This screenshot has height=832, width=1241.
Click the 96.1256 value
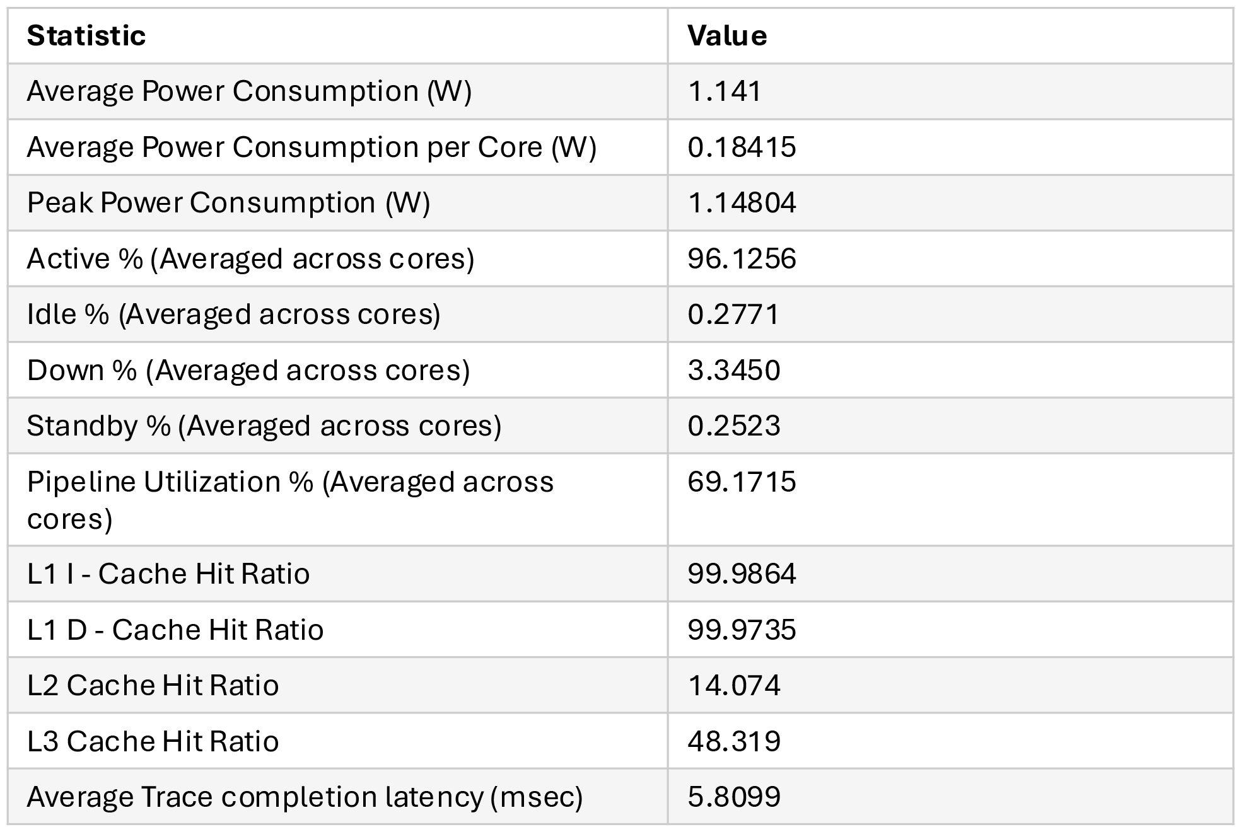(742, 259)
